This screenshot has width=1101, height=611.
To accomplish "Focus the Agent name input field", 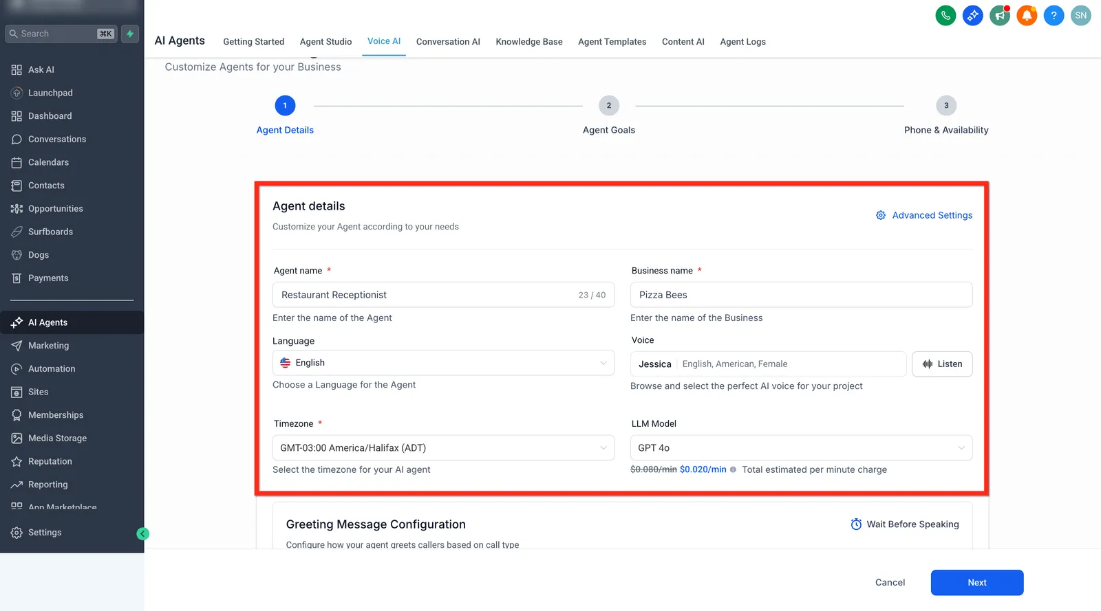I will pyautogui.click(x=443, y=295).
